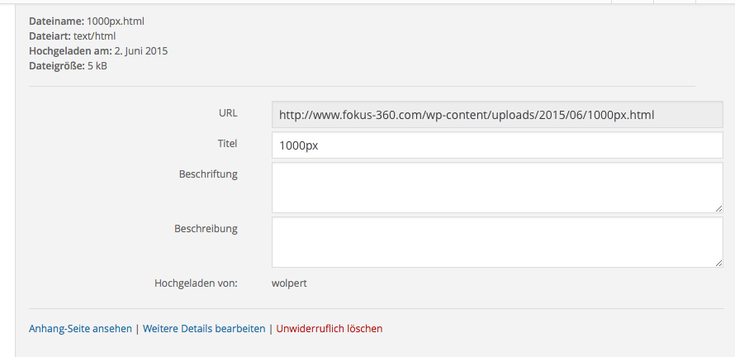735x357 pixels.
Task: Click inside the Beschriftung text area
Action: (x=496, y=187)
